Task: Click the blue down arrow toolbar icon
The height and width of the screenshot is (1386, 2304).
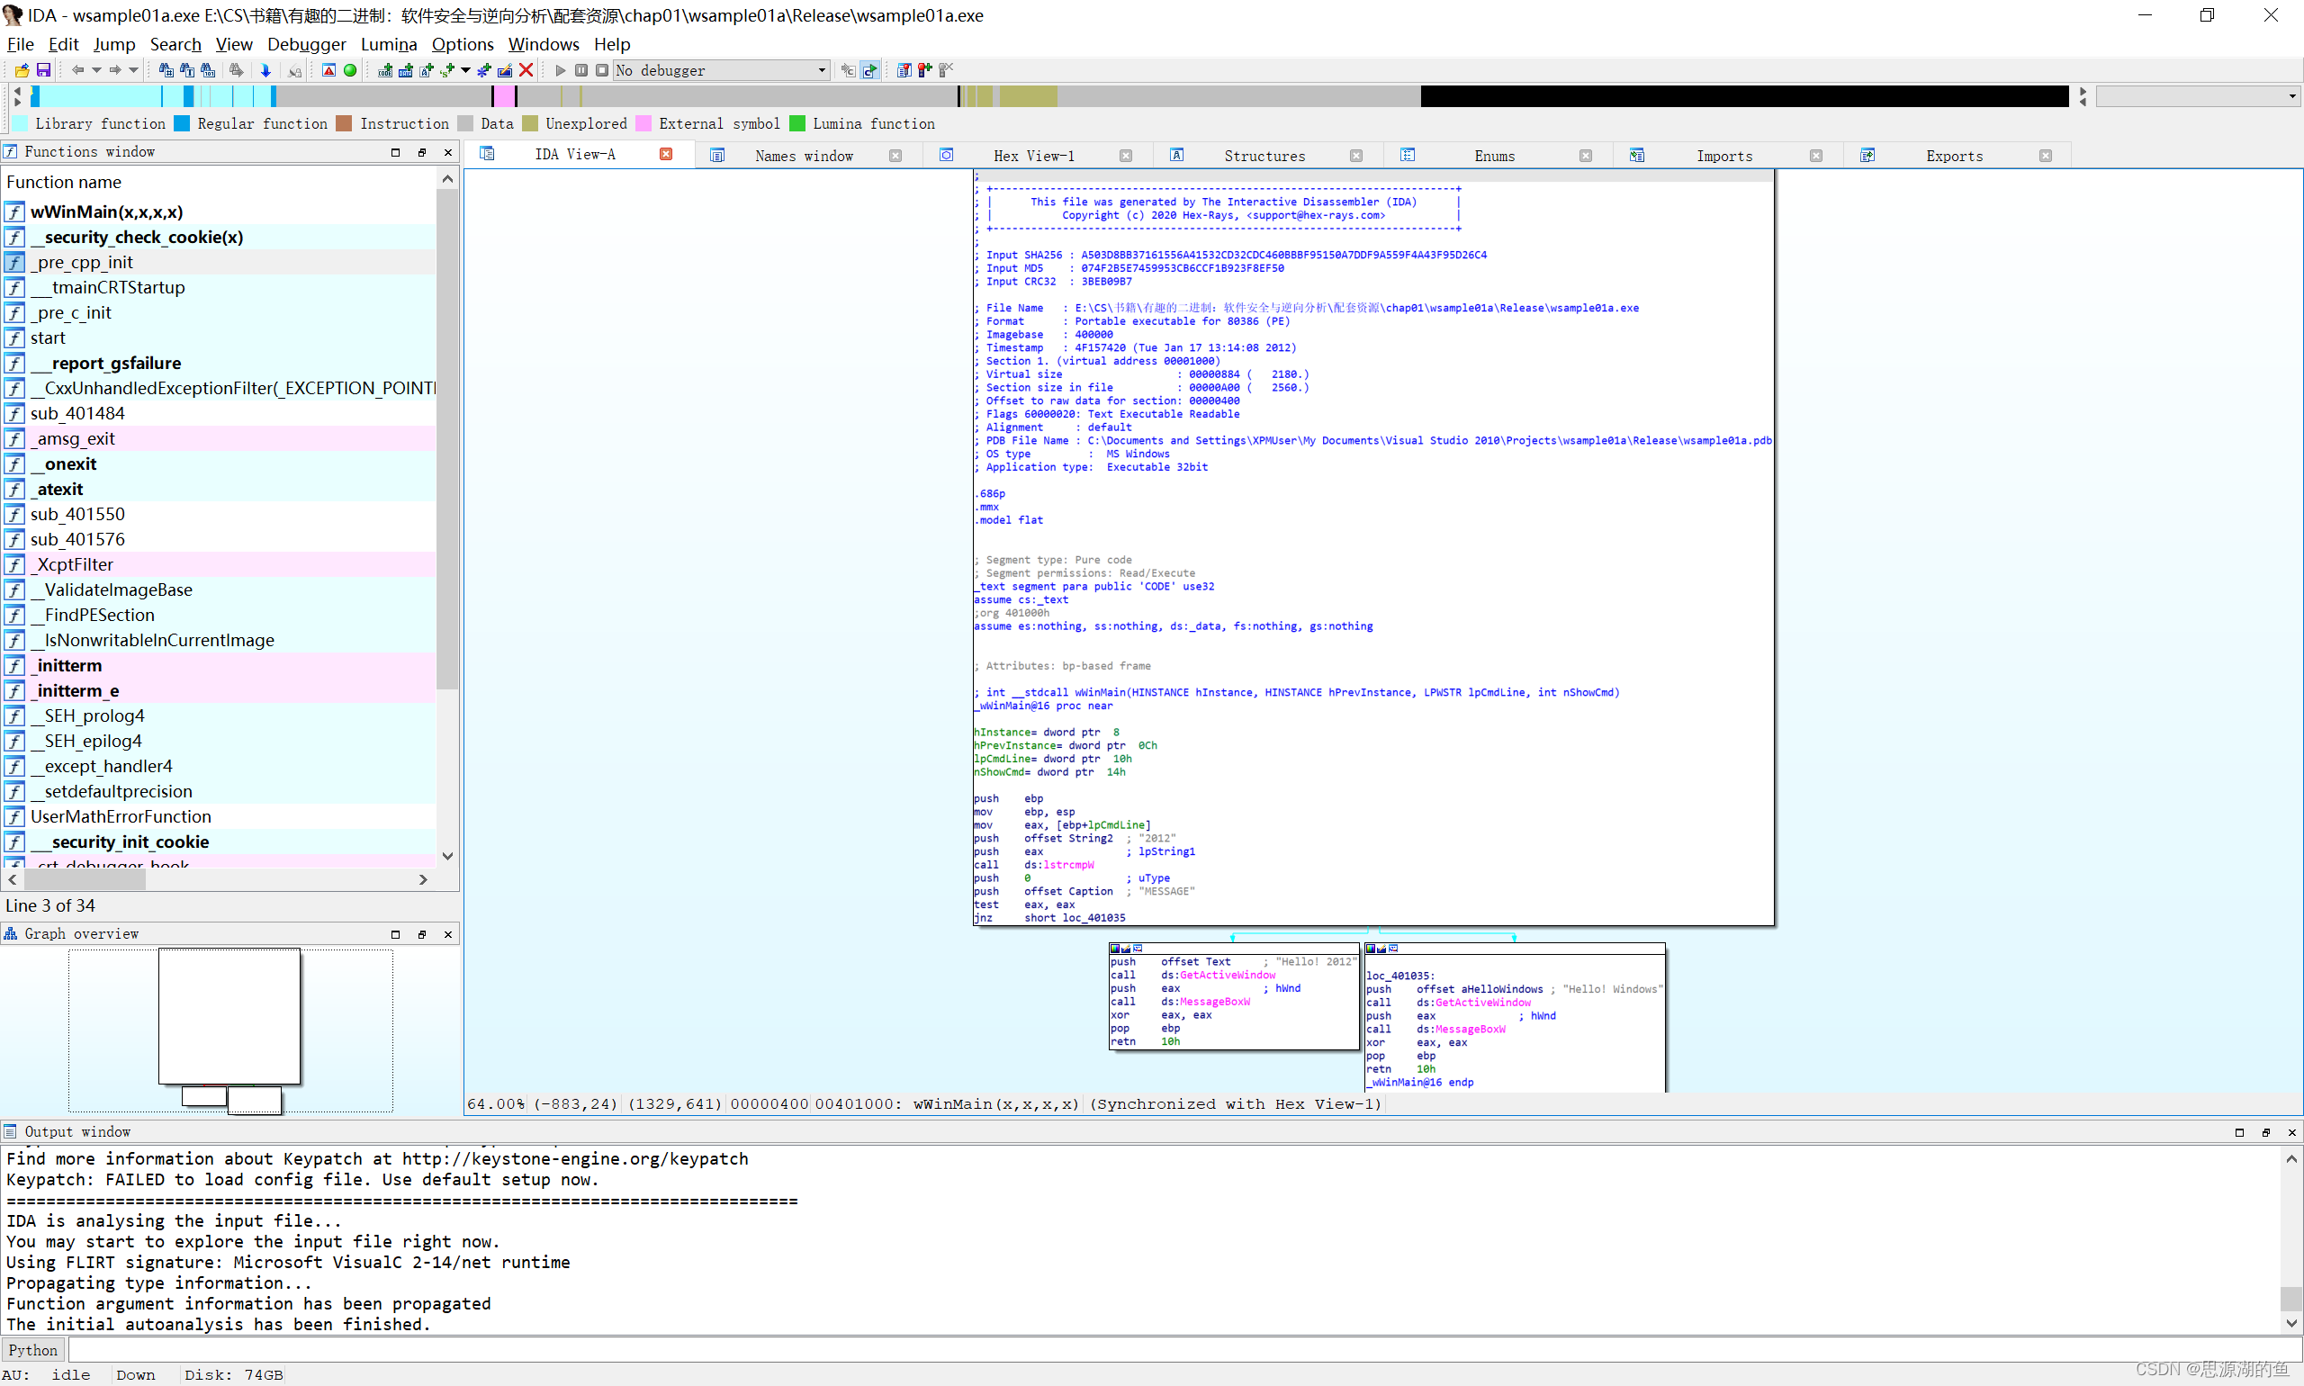Action: point(265,70)
